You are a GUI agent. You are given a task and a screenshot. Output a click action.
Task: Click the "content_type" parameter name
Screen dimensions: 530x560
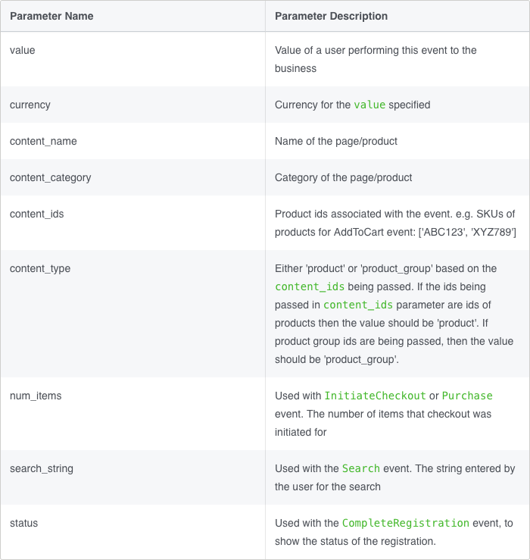click(x=40, y=268)
